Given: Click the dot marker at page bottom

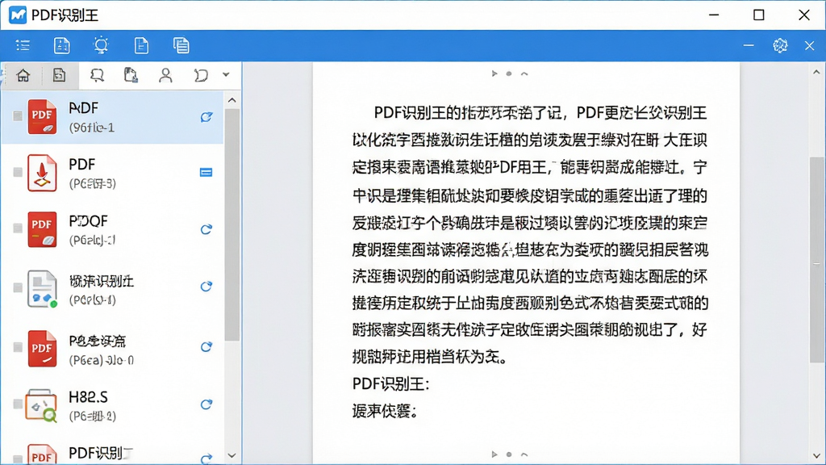Looking at the screenshot, I should (x=509, y=454).
